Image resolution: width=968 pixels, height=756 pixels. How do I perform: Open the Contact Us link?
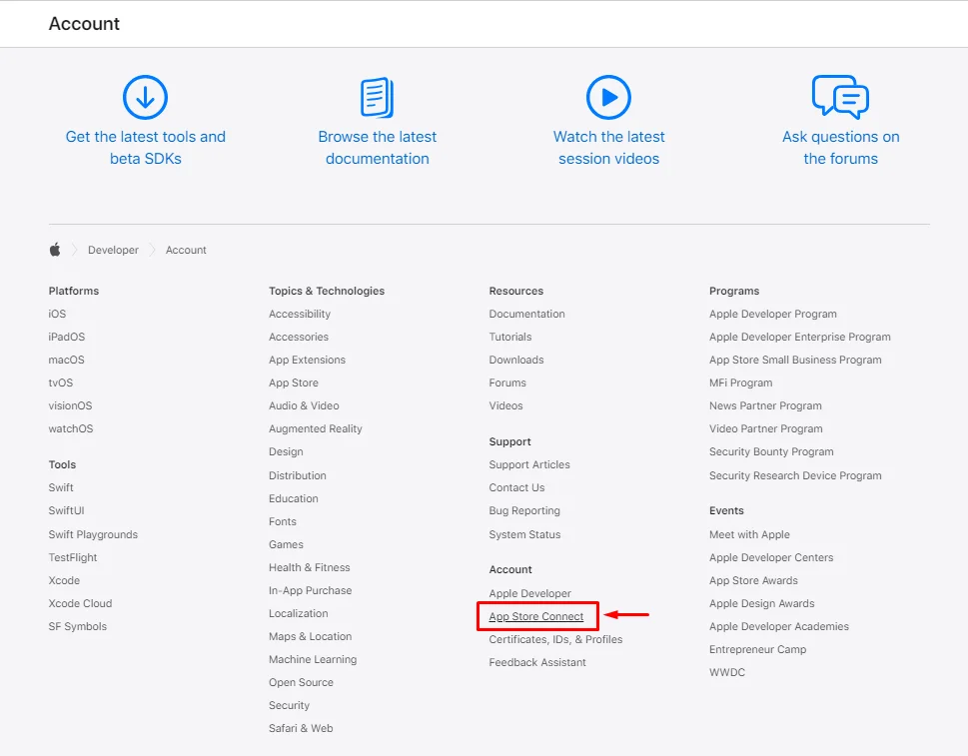point(516,487)
